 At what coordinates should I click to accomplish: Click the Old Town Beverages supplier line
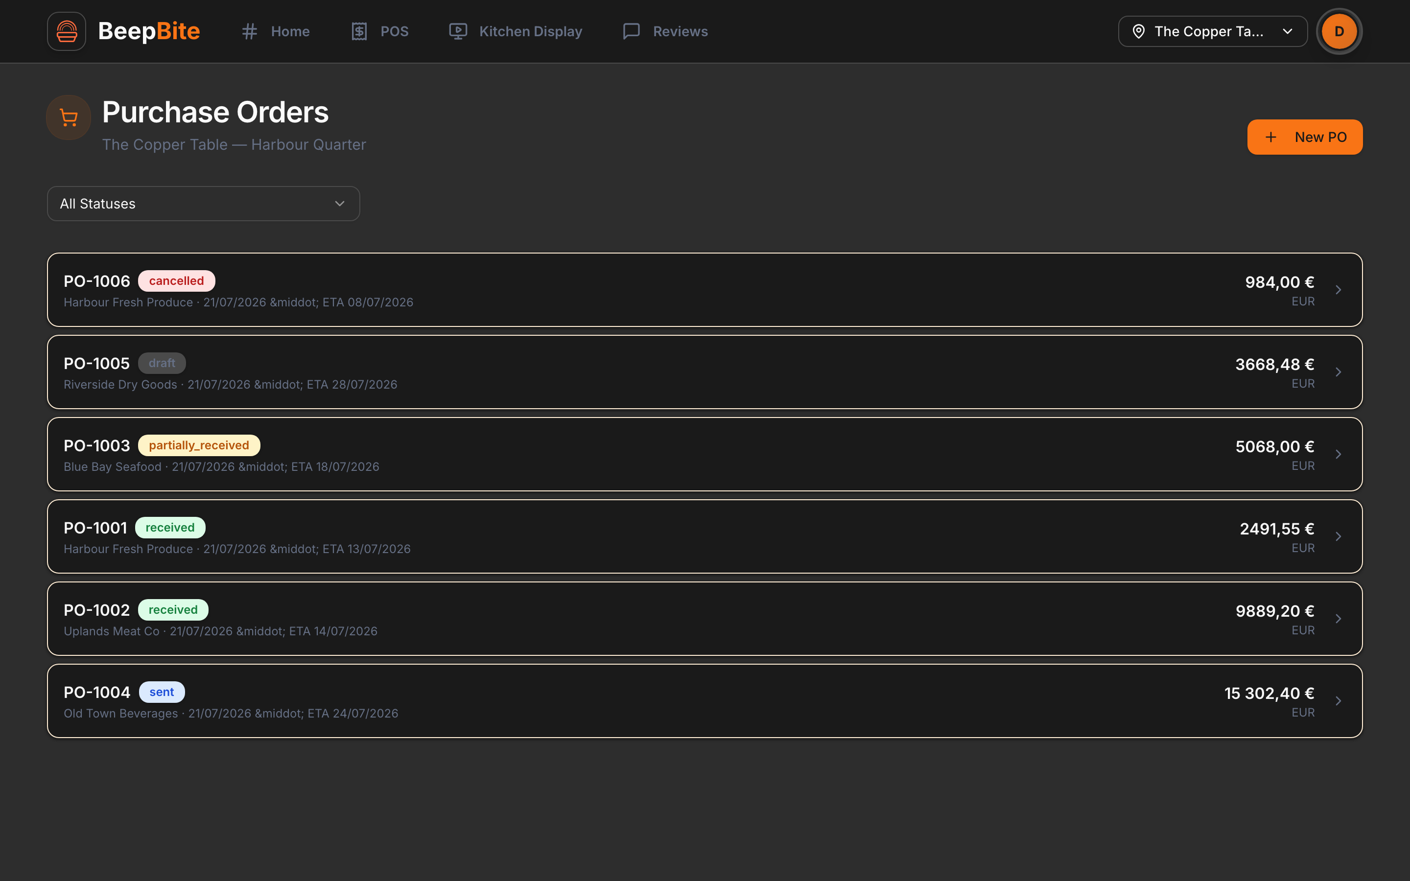231,713
